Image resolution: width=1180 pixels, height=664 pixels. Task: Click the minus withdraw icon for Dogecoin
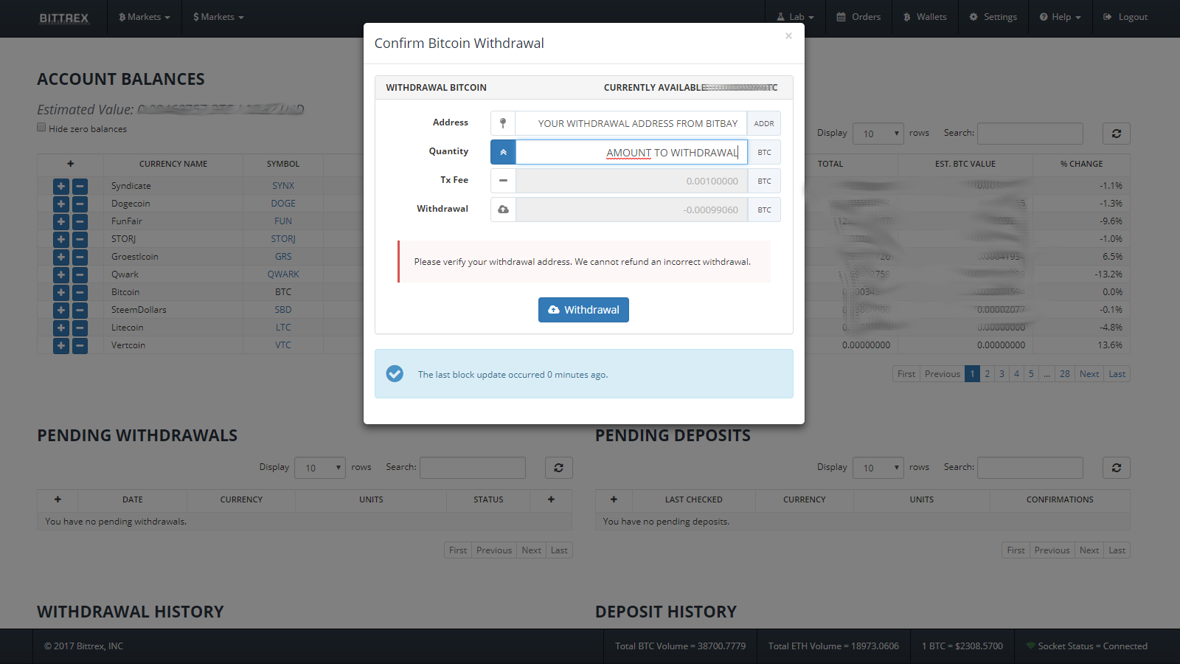click(80, 204)
